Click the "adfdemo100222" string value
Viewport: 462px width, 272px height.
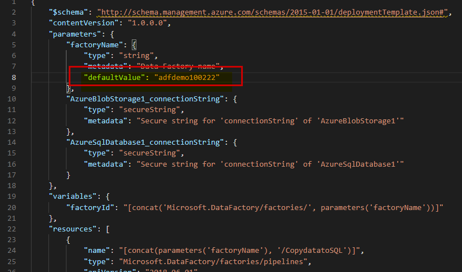tap(187, 77)
